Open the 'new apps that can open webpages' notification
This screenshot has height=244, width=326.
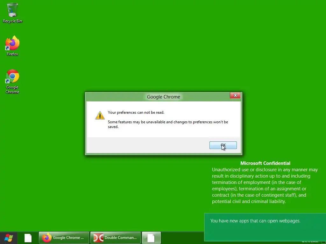tap(265, 227)
